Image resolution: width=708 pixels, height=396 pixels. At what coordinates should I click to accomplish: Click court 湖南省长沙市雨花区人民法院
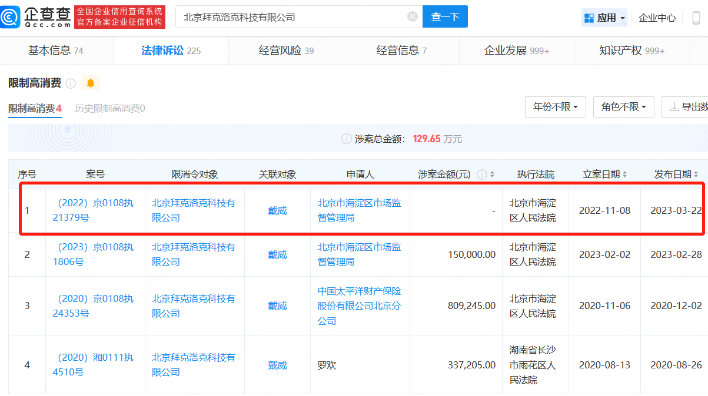point(533,365)
